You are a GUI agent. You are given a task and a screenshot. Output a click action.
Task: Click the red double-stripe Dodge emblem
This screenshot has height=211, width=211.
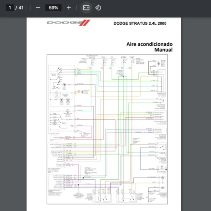pos(87,23)
